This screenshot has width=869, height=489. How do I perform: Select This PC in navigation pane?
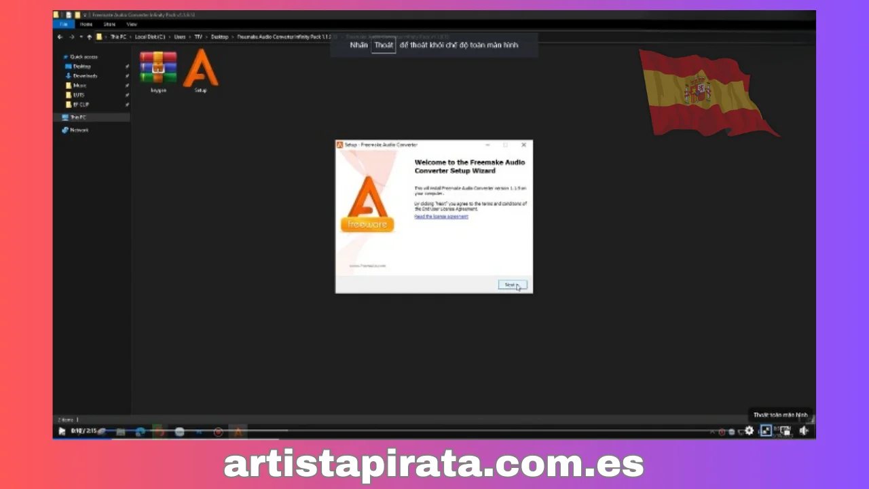pos(92,117)
